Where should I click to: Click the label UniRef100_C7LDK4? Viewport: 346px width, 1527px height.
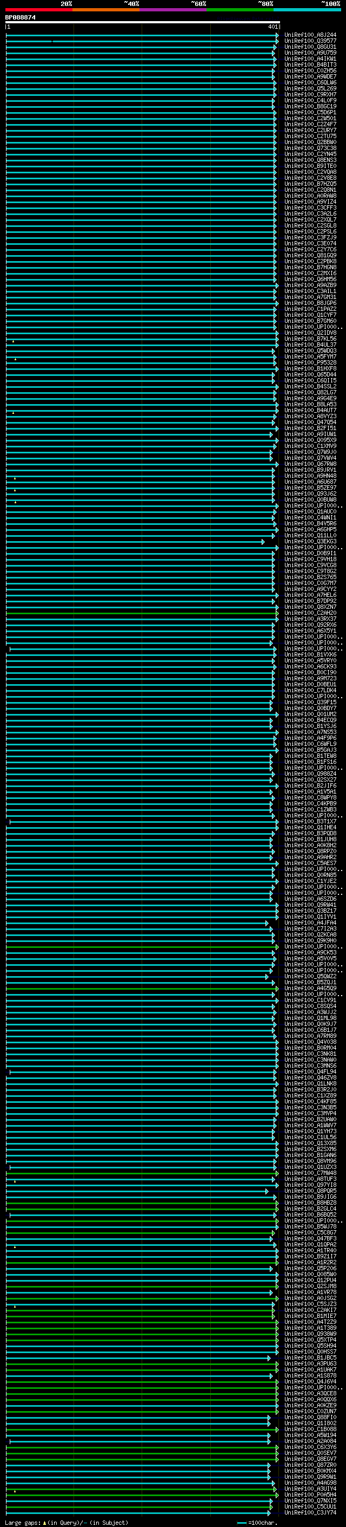[x=310, y=690]
